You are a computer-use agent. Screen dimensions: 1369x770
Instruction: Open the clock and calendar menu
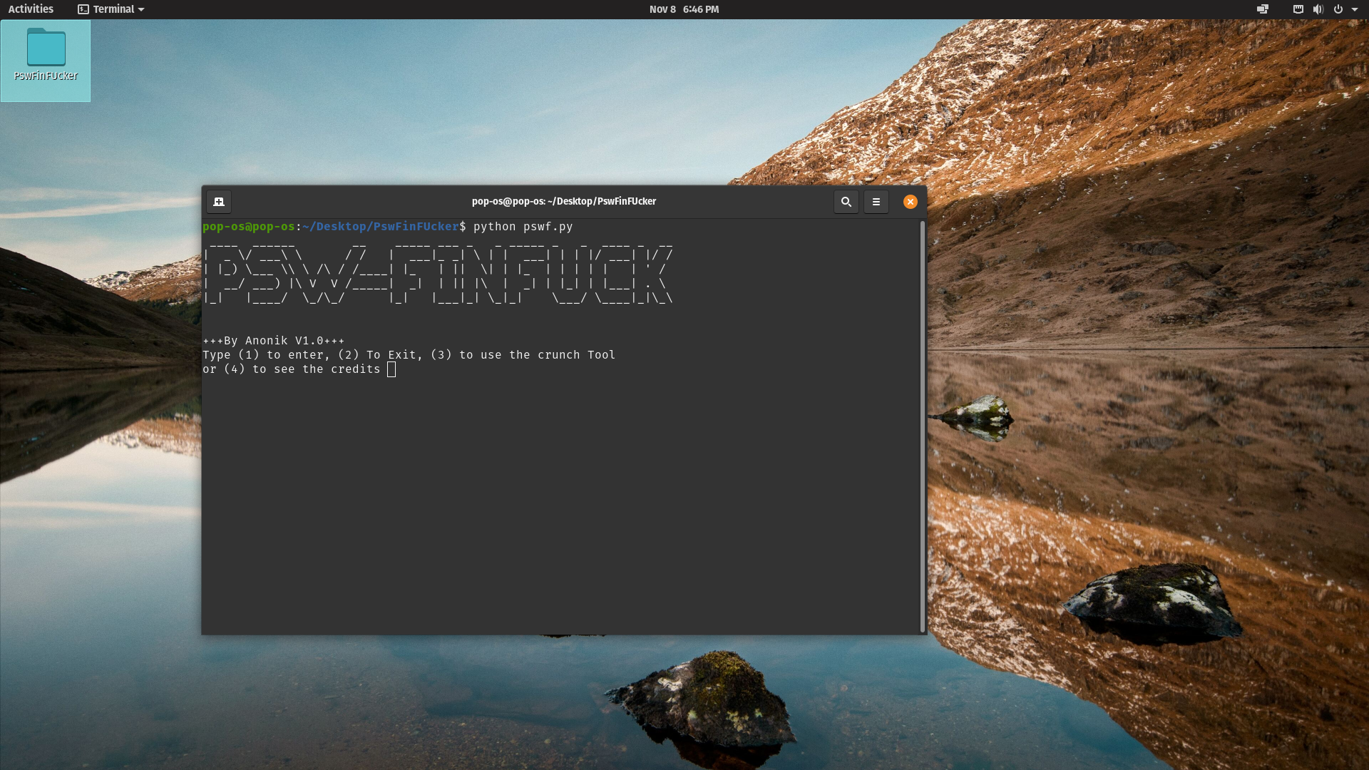(x=683, y=9)
